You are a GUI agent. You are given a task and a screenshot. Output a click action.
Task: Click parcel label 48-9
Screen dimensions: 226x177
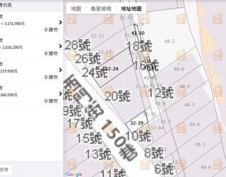[x=184, y=86]
